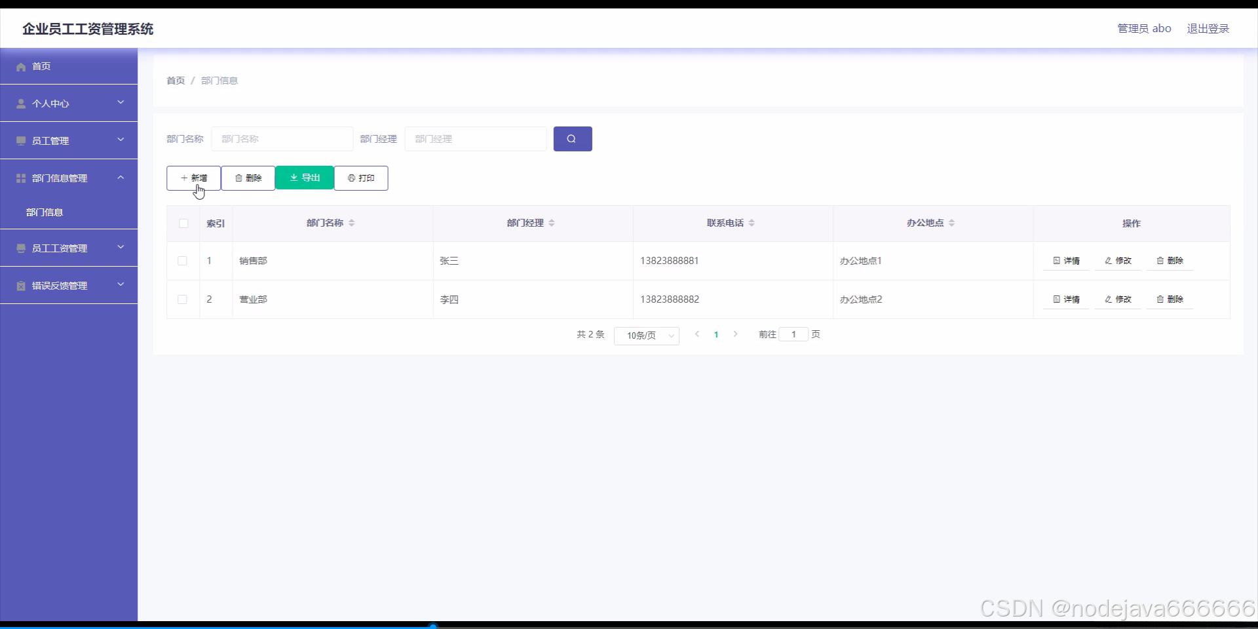Click the icon beside 员工工资管理
This screenshot has width=1258, height=629.
coord(21,248)
